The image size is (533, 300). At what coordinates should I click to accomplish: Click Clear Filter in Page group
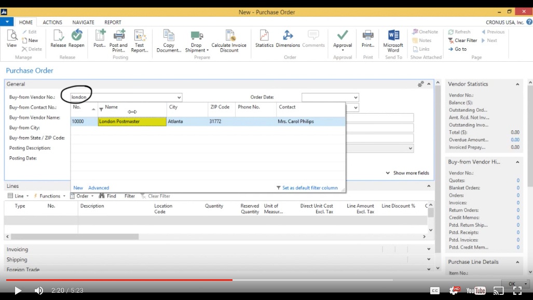(462, 40)
